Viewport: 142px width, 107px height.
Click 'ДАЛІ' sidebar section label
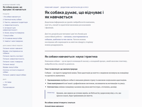click(x=5, y=79)
